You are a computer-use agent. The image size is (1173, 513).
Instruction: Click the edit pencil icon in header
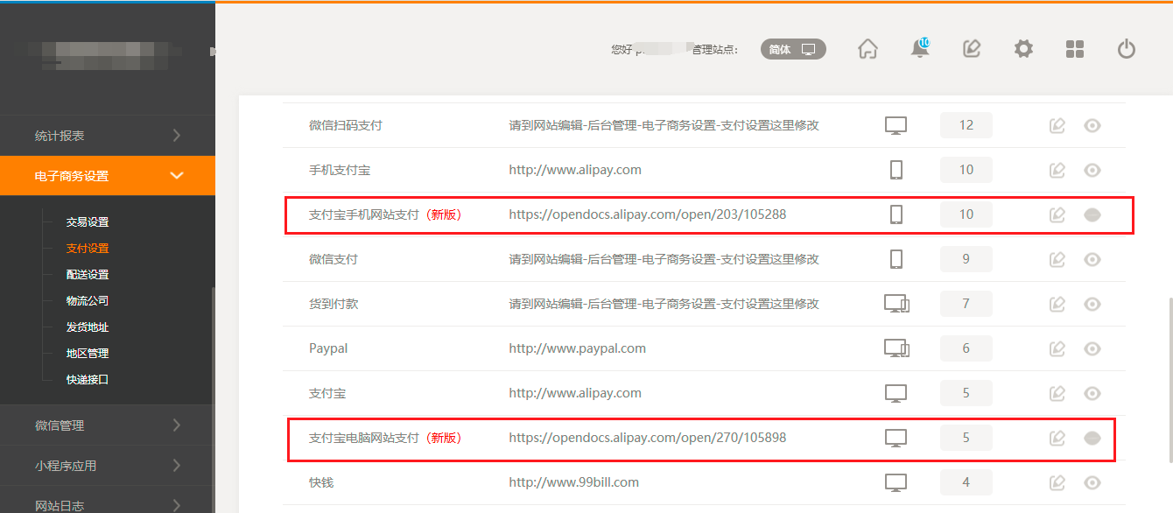click(972, 49)
